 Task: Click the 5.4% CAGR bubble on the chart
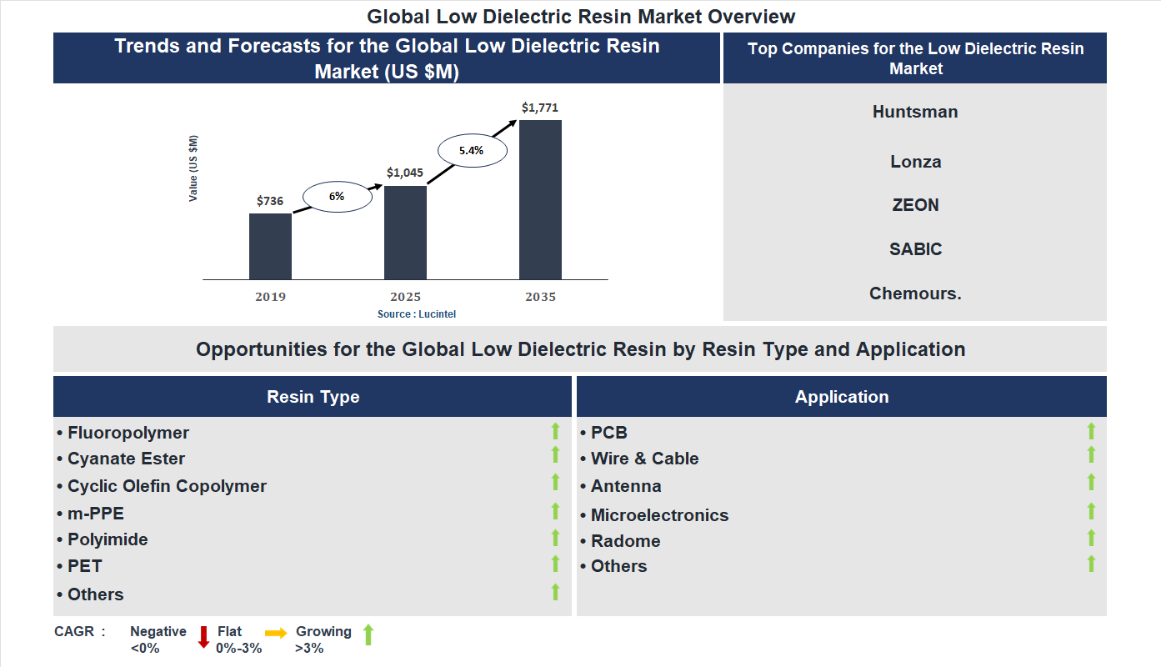pos(472,150)
